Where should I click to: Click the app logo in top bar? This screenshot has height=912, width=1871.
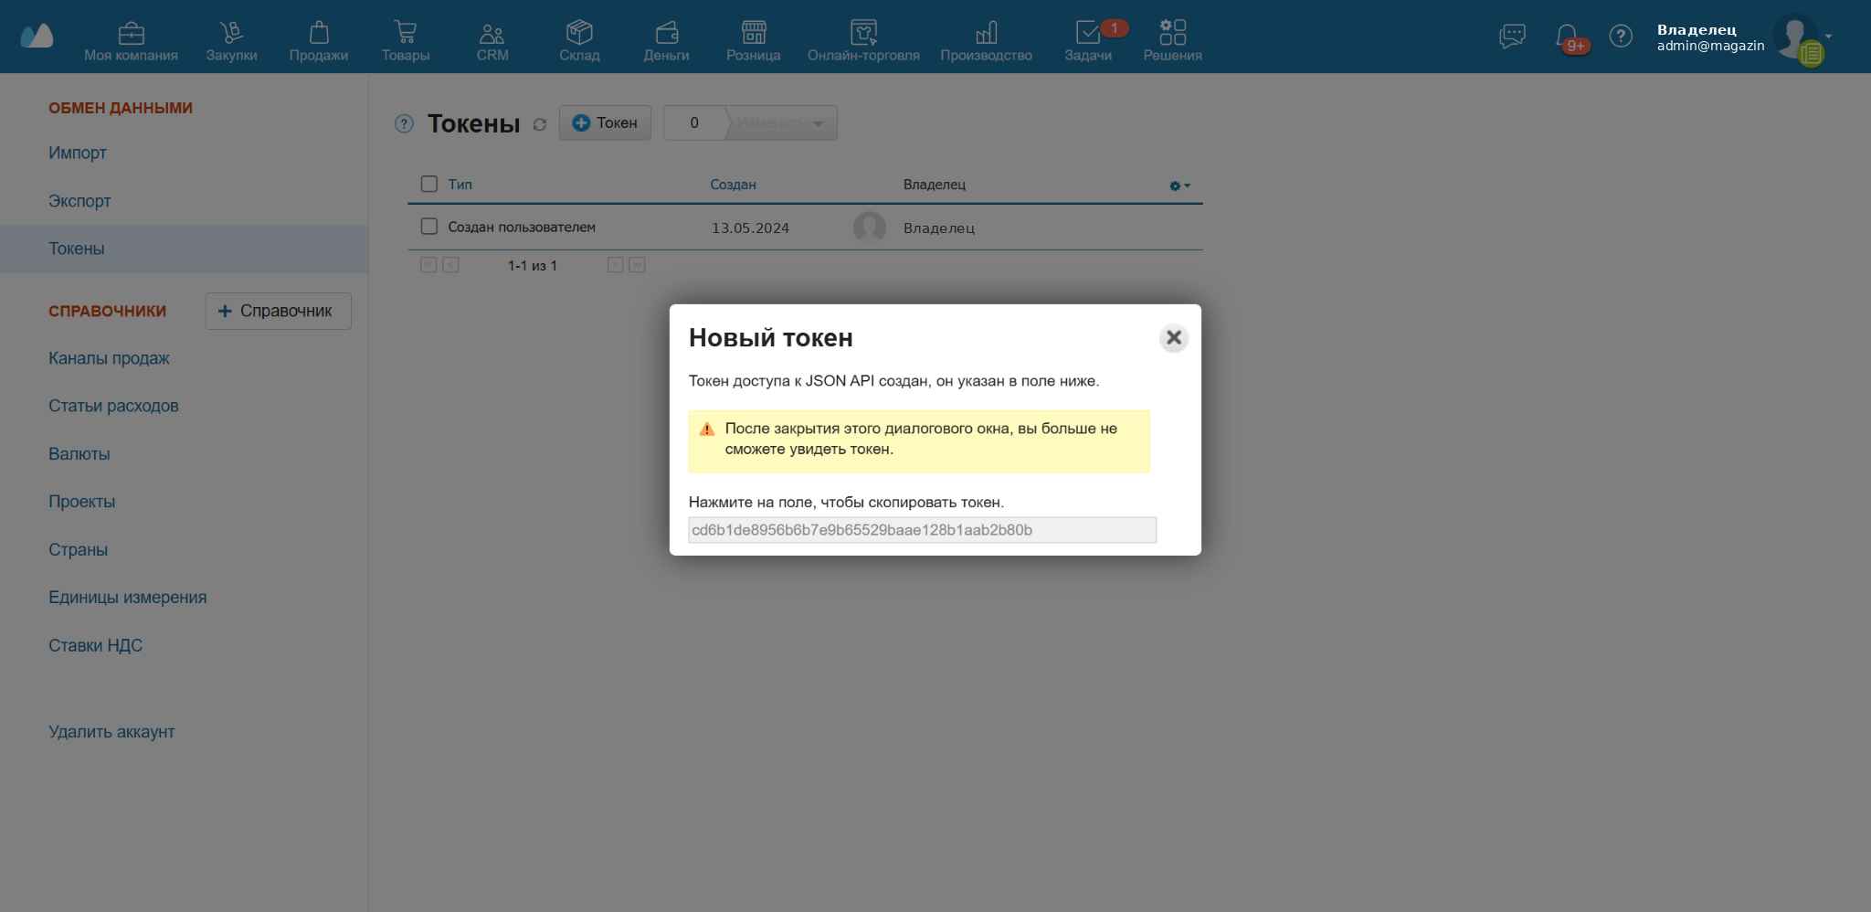click(37, 36)
